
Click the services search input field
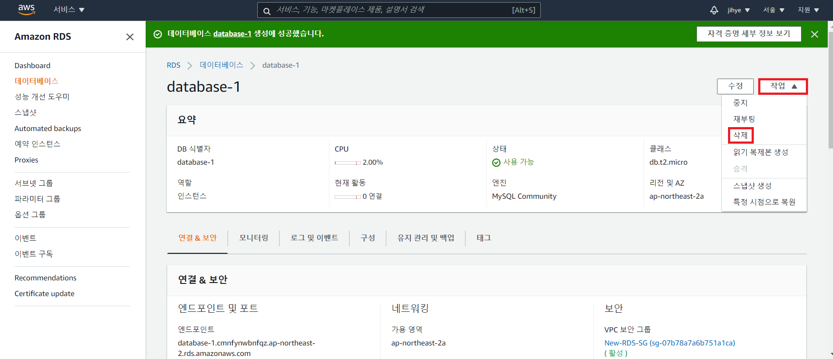(399, 10)
